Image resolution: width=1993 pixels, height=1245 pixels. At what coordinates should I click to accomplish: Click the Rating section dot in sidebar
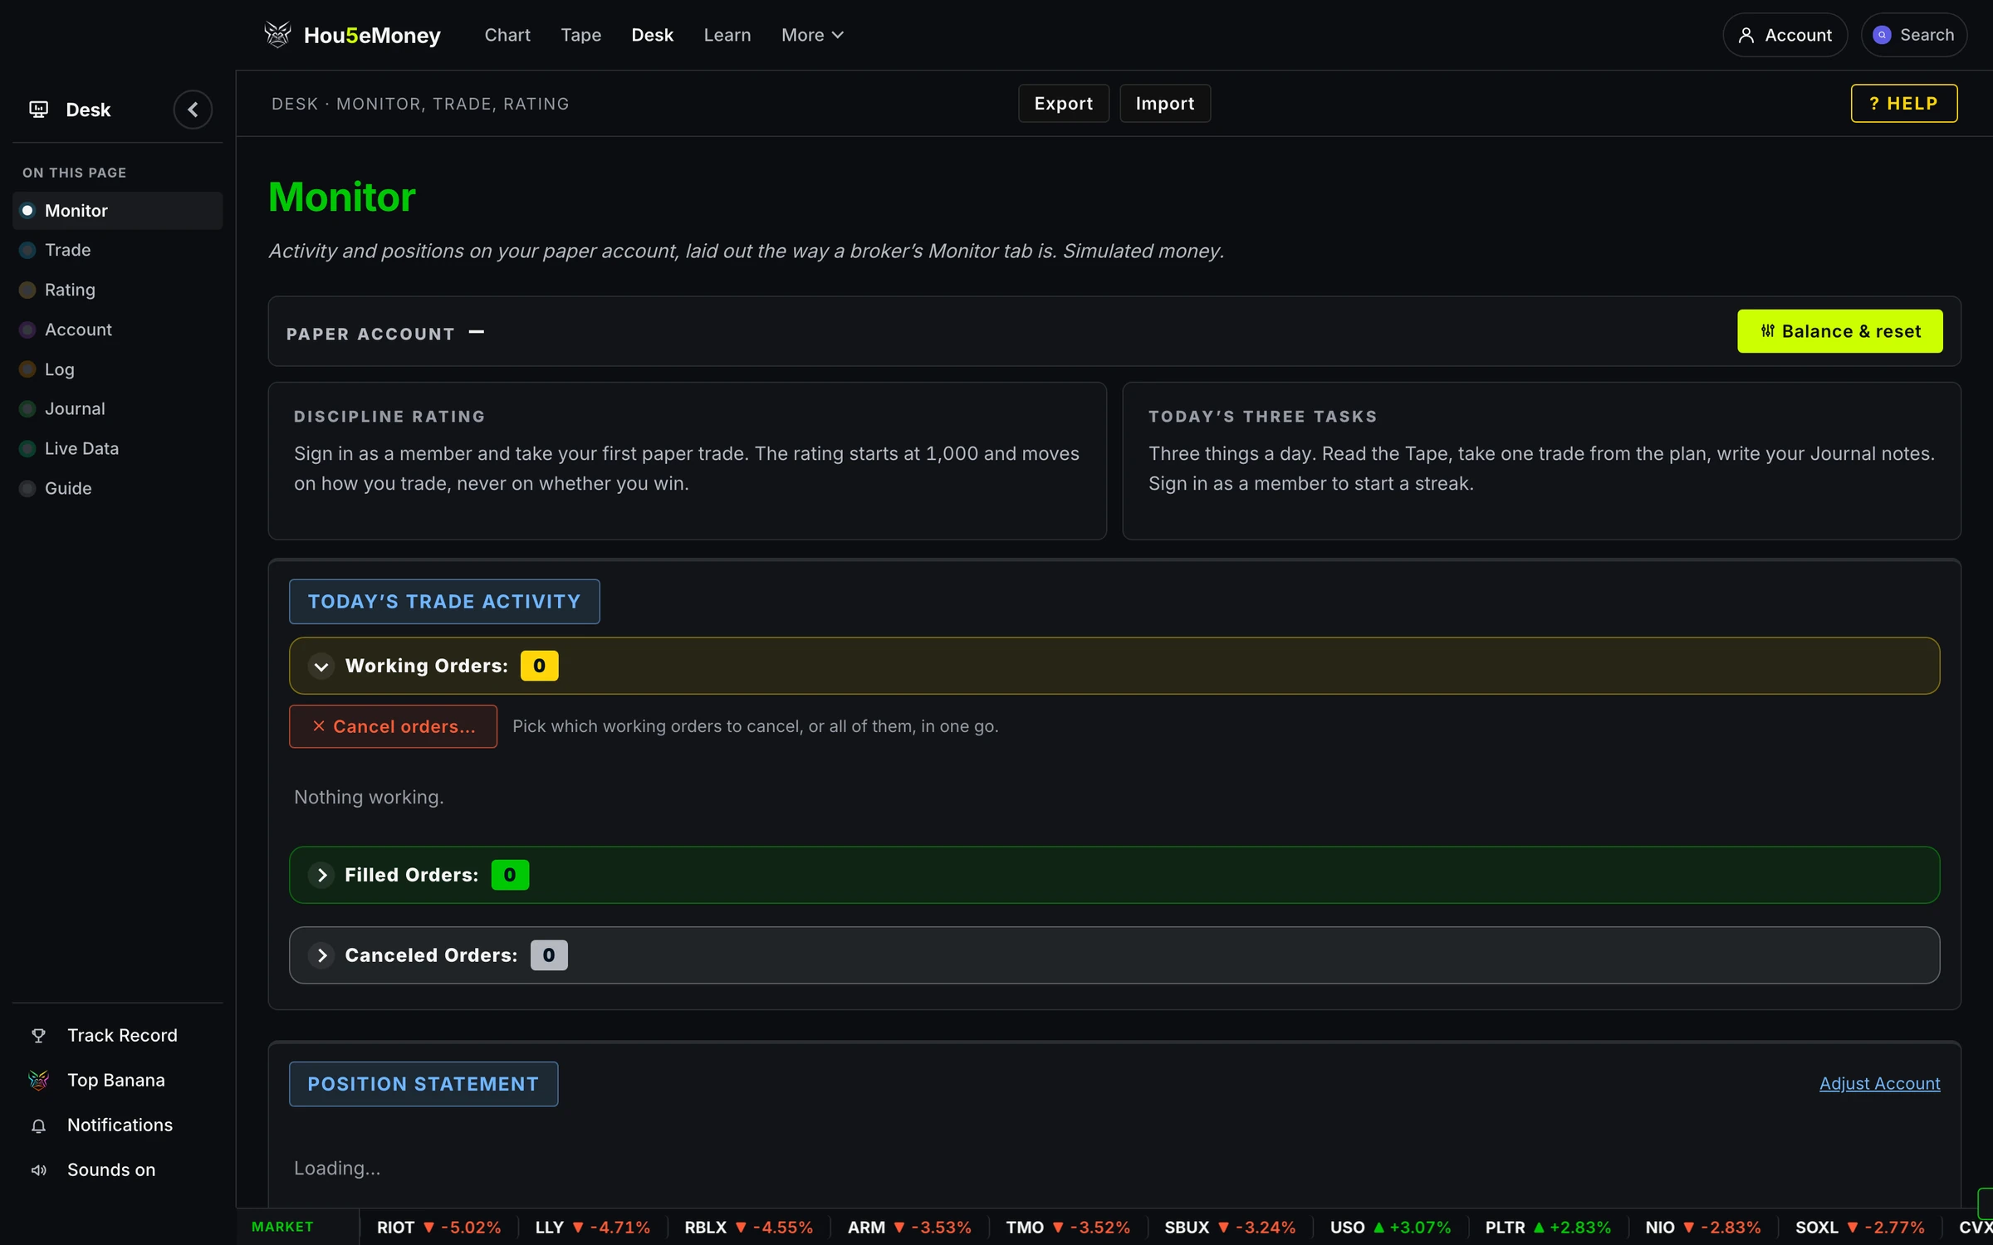click(27, 290)
